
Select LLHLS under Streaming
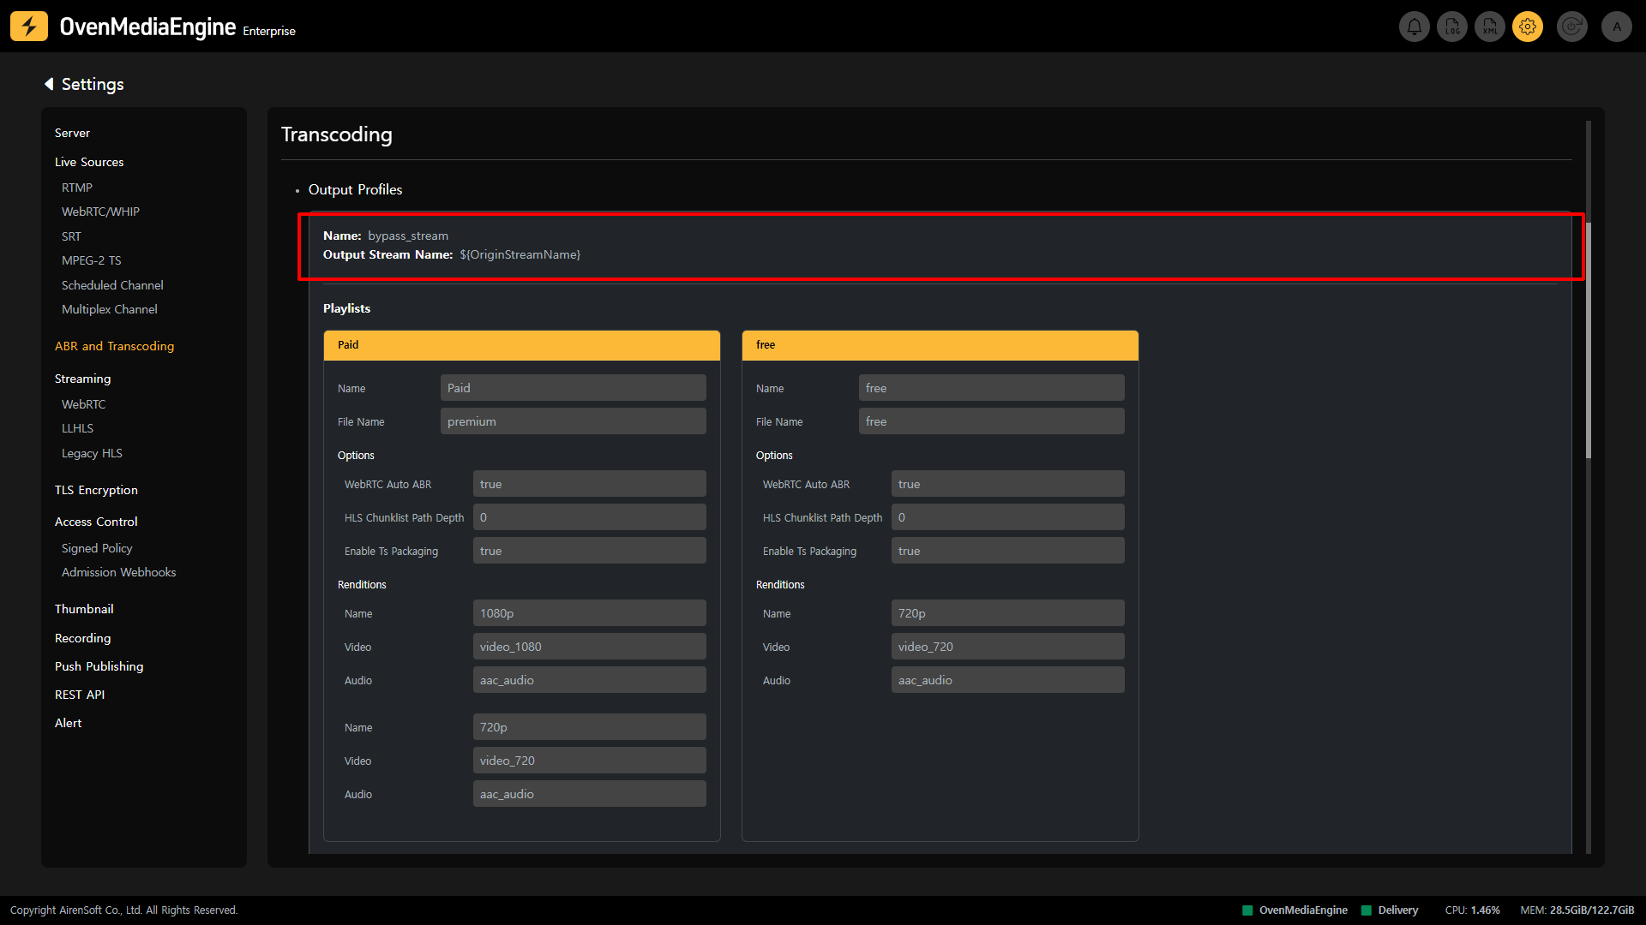tap(77, 428)
